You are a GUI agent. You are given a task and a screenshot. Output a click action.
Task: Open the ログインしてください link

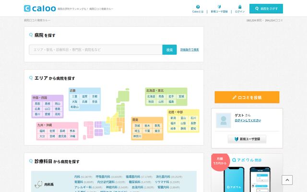248,120
